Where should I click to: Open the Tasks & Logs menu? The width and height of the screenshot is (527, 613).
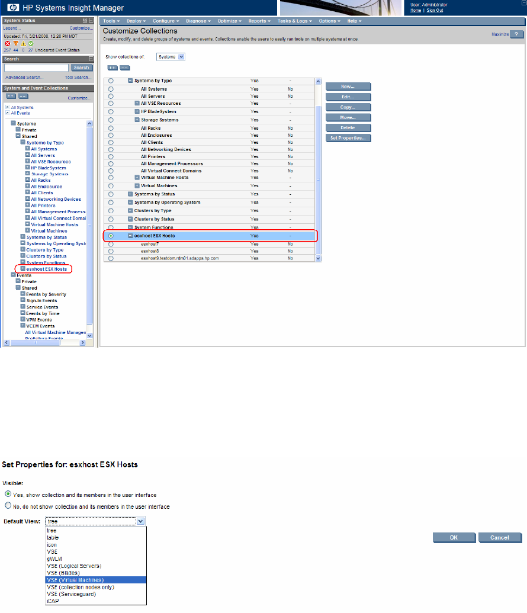[294, 21]
